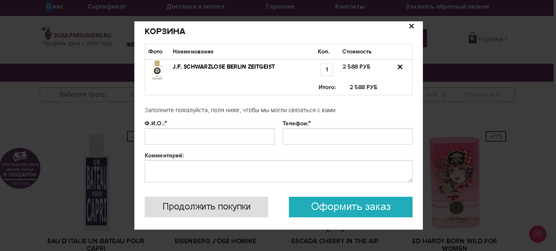Open Escada Cherry In The Air product

(x=335, y=241)
